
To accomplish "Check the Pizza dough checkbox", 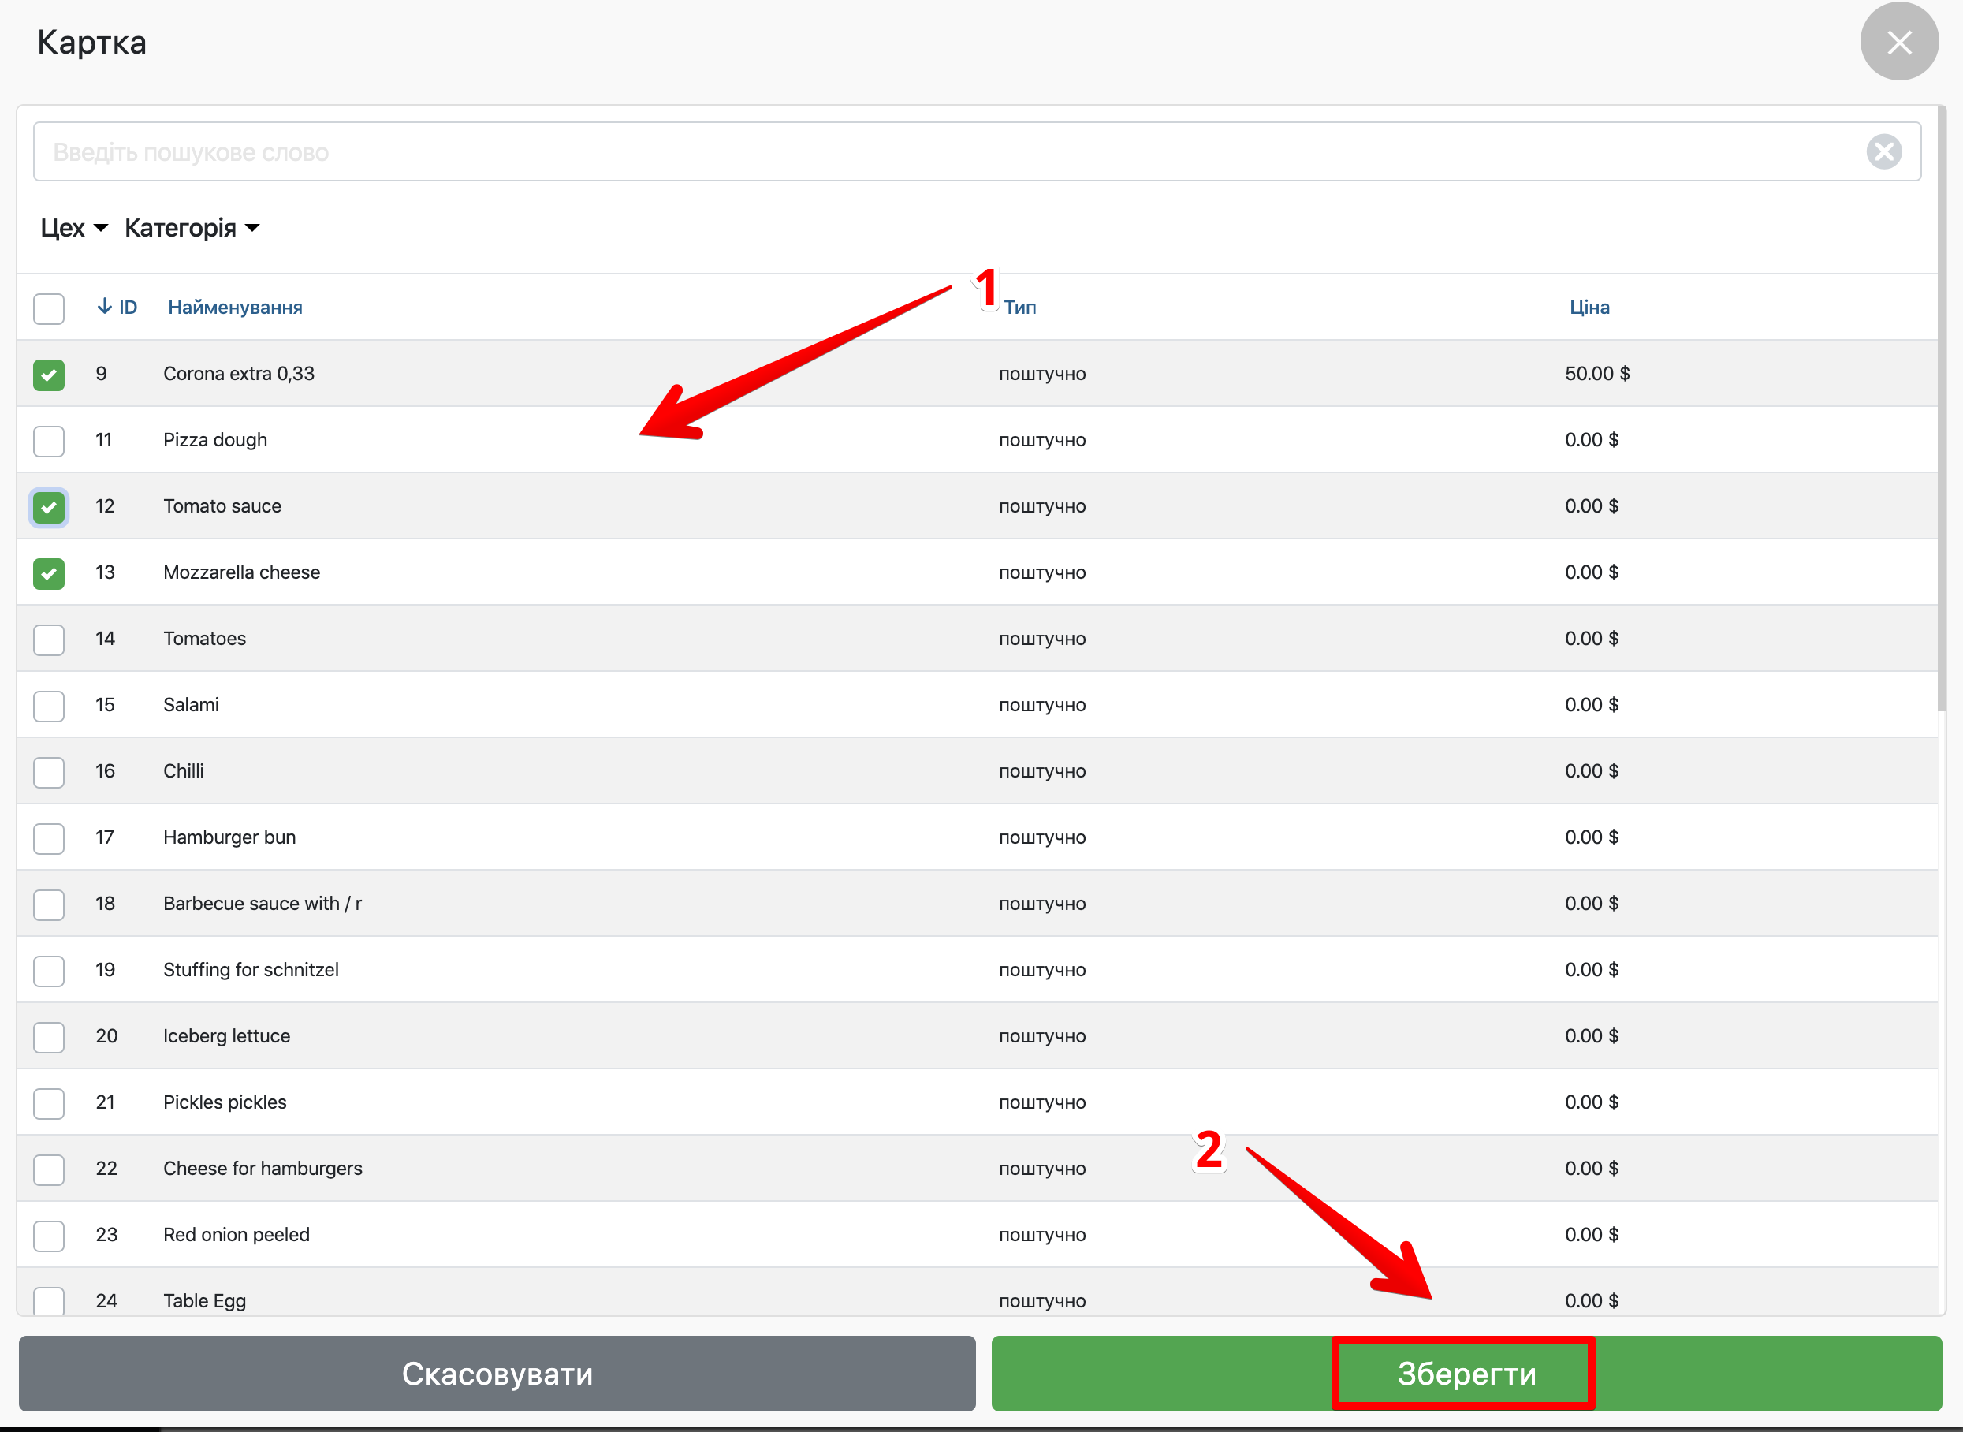I will pos(49,440).
